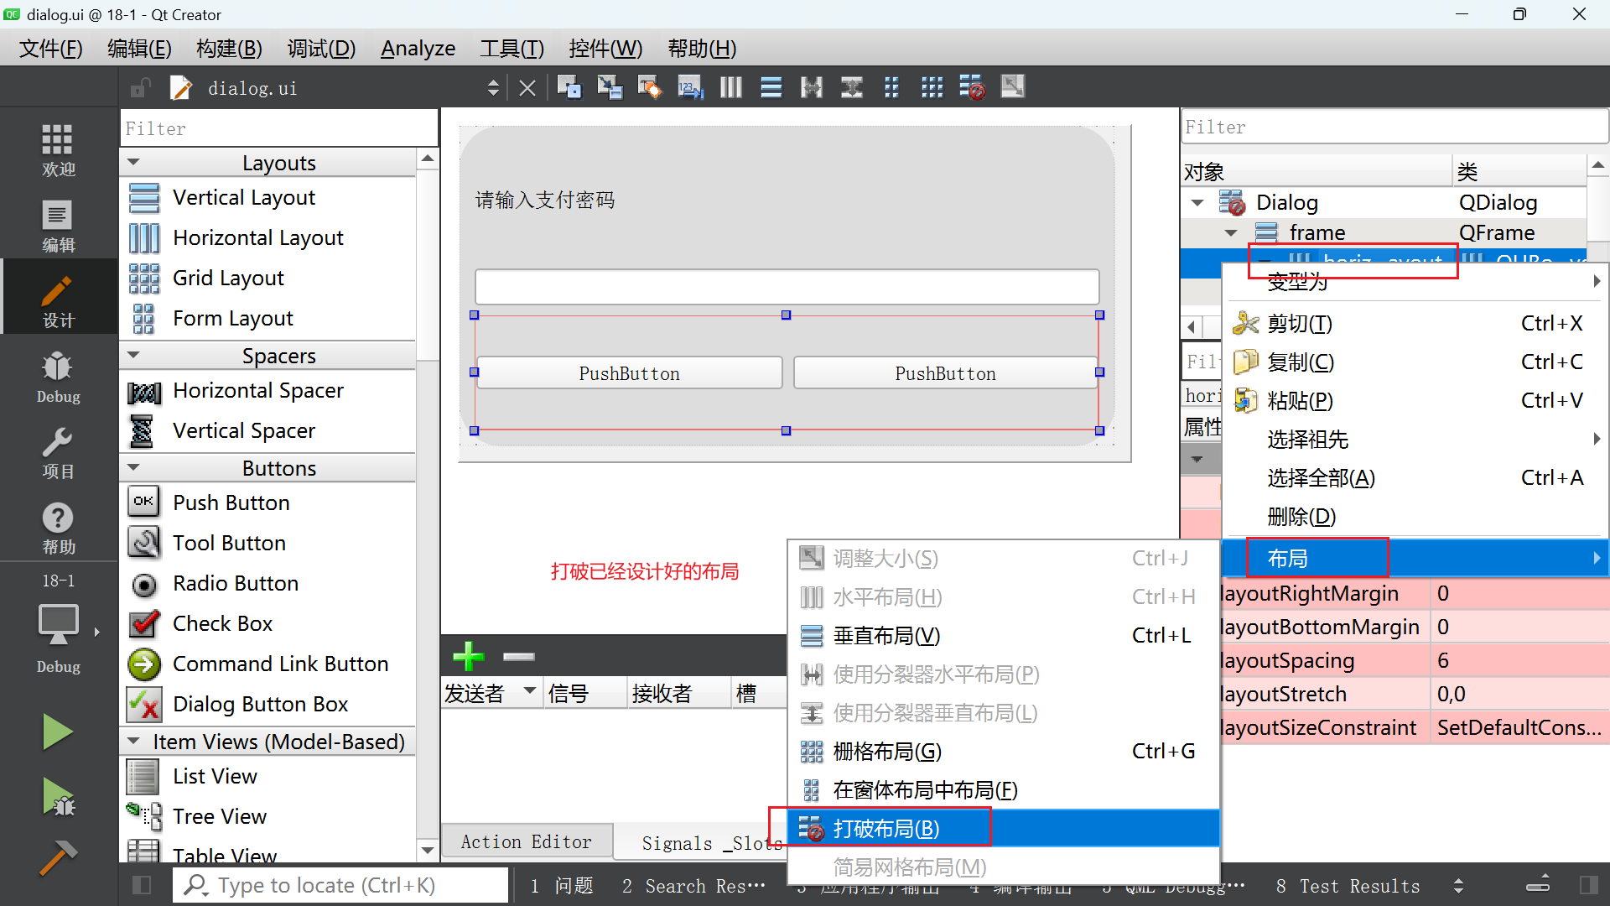Viewport: 1610px width, 906px height.
Task: Click the Lay Out Vertically toolbar icon
Action: point(771,86)
